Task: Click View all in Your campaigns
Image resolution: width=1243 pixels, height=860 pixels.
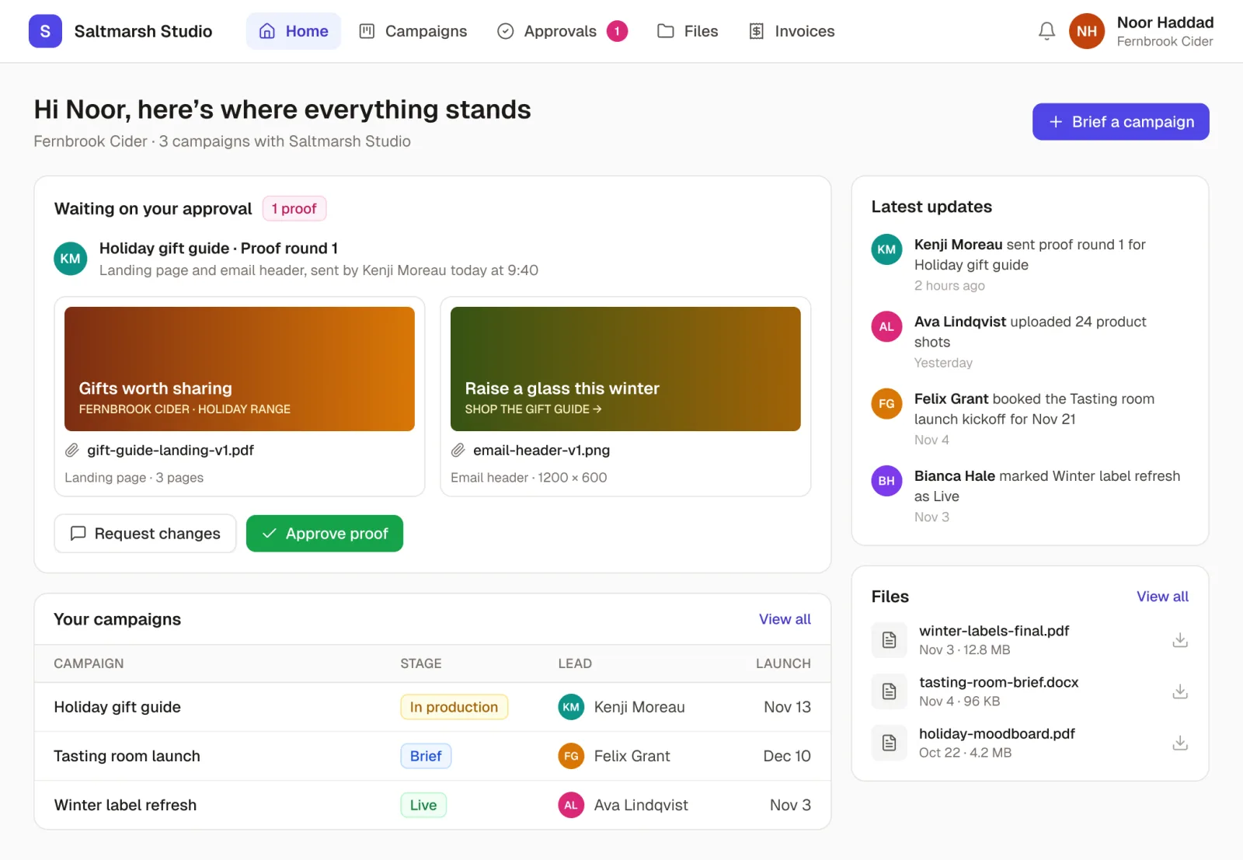Action: (785, 619)
